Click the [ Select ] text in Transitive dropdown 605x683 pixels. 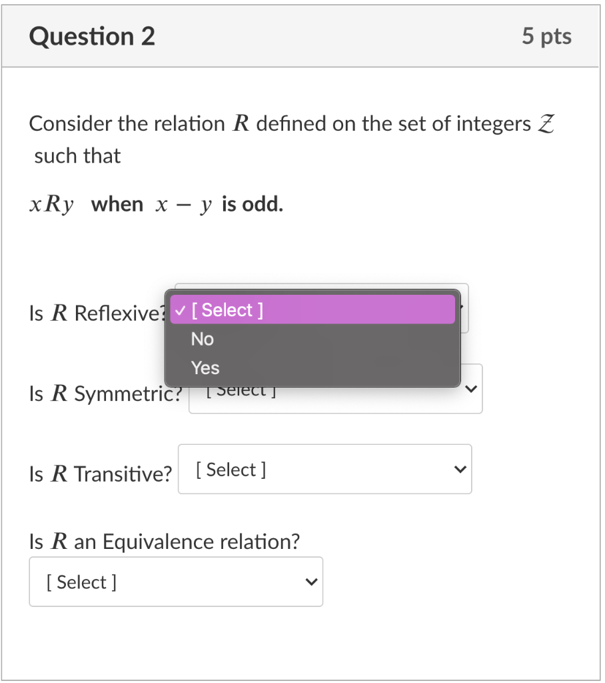[227, 469]
